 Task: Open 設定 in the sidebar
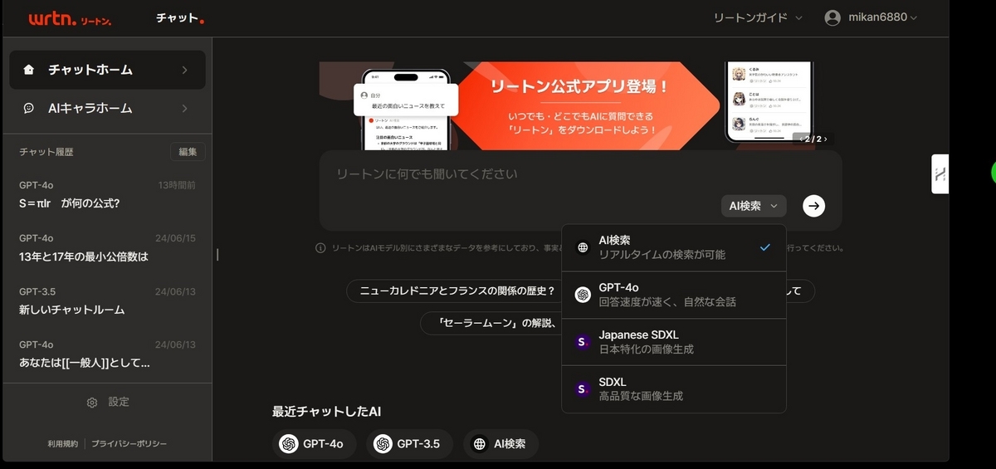click(x=108, y=402)
